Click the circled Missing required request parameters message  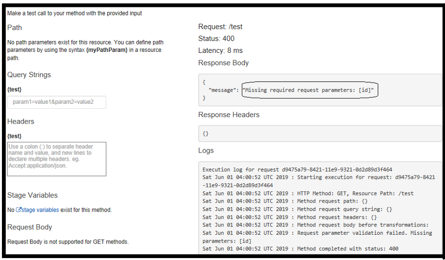[x=310, y=90]
